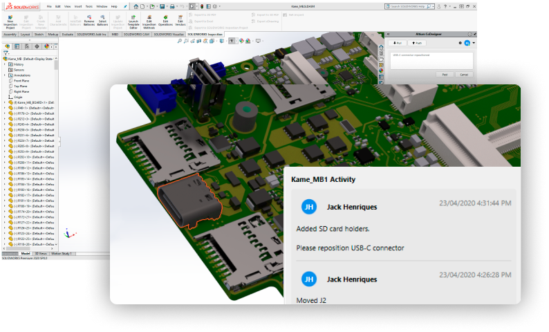The image size is (549, 332).
Task: Click New Inspection Project icon
Action: 10,21
